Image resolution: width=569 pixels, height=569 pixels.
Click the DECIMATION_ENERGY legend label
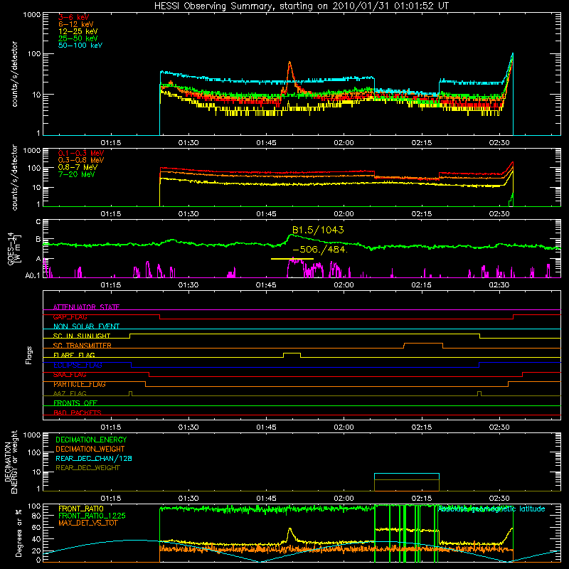[x=91, y=440]
